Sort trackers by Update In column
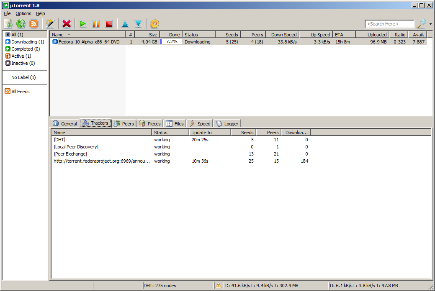 (210, 133)
